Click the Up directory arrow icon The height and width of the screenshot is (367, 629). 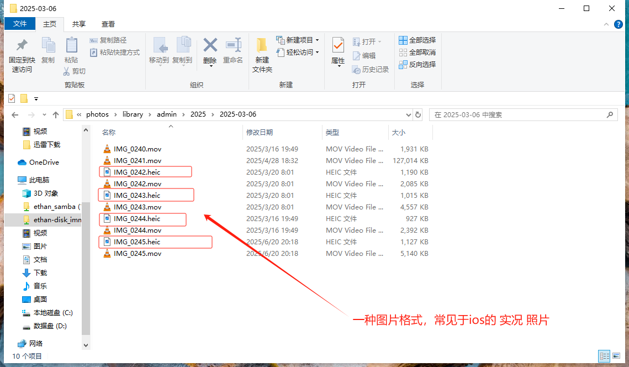click(56, 115)
